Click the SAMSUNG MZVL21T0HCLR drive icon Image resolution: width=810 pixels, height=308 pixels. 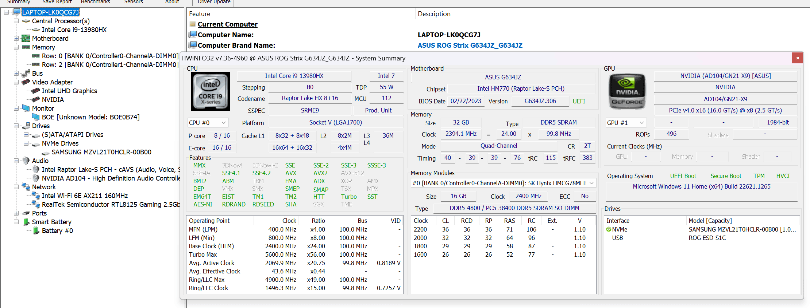tap(46, 153)
